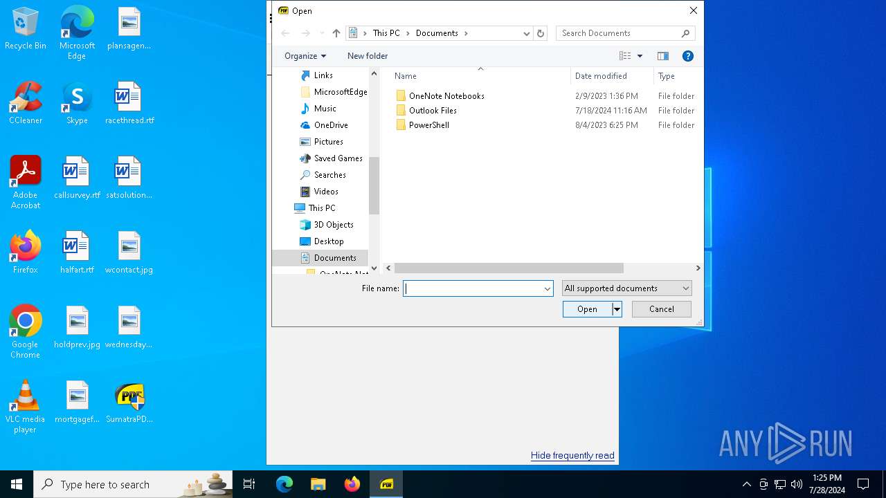Expand the This PC breadcrumb chevron

pos(407,33)
